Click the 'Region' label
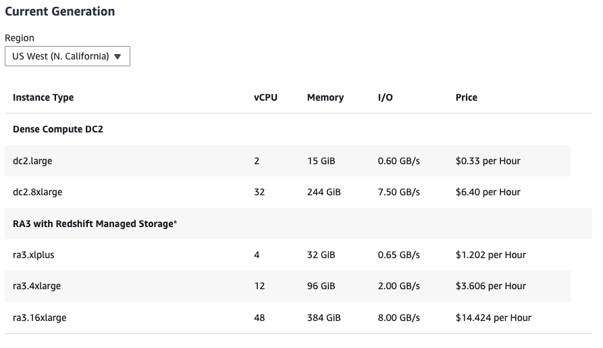Image resolution: width=603 pixels, height=348 pixels. point(20,38)
